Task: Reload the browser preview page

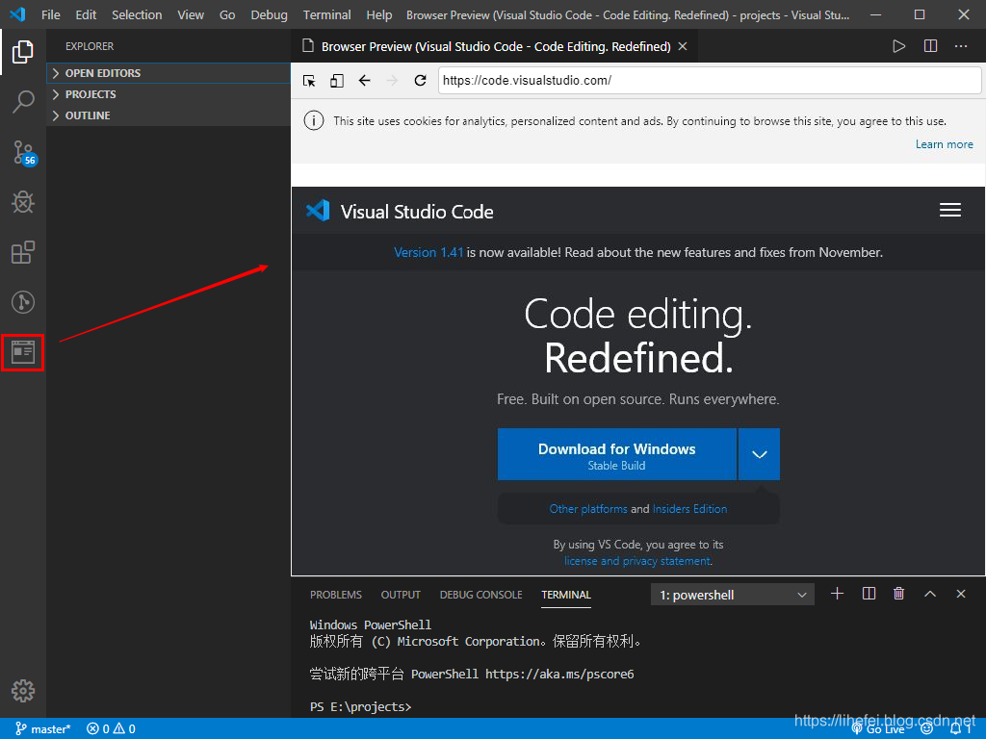Action: coord(420,81)
